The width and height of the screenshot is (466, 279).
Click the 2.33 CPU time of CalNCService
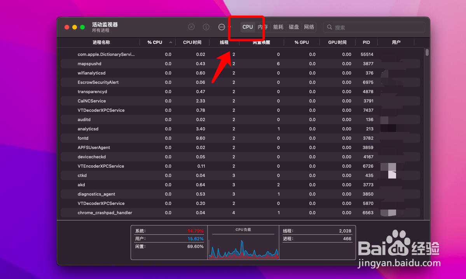pyautogui.click(x=201, y=101)
